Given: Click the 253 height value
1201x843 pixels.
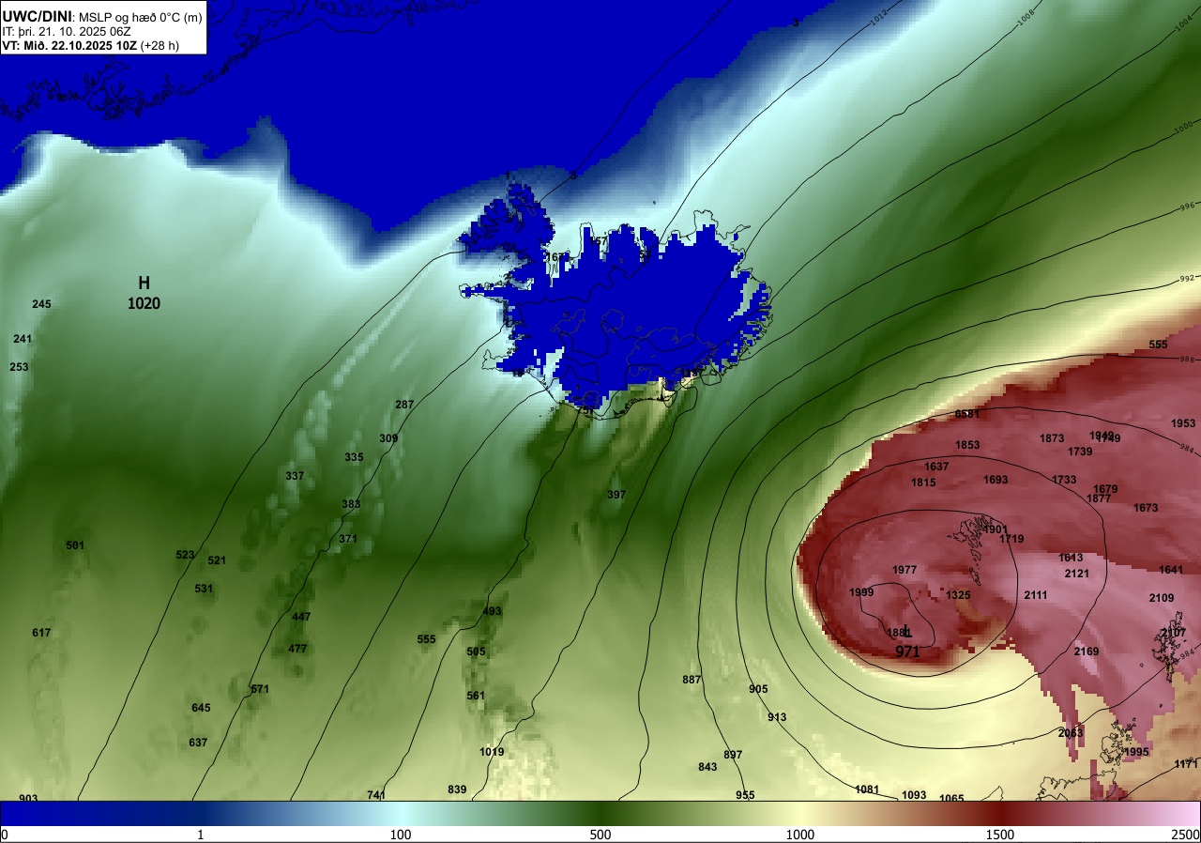Looking at the screenshot, I should tap(19, 367).
